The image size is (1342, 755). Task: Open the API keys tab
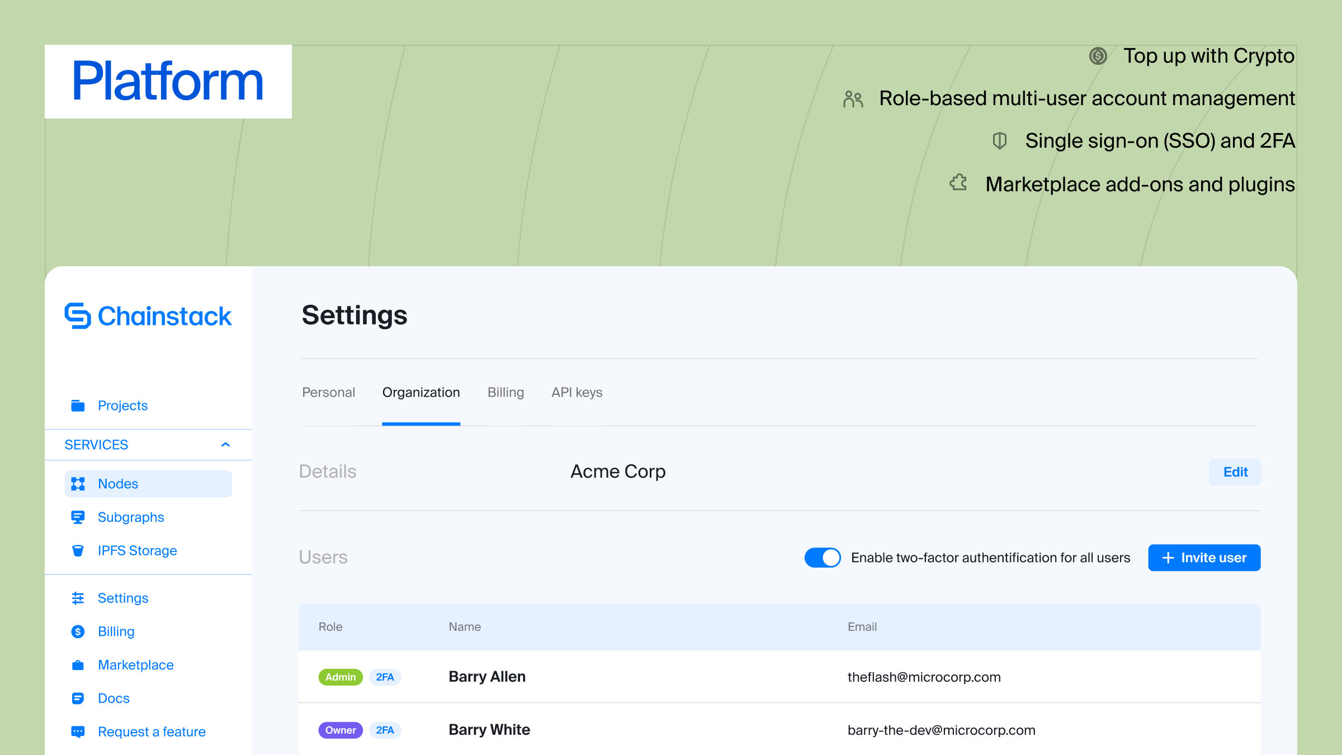pos(577,393)
